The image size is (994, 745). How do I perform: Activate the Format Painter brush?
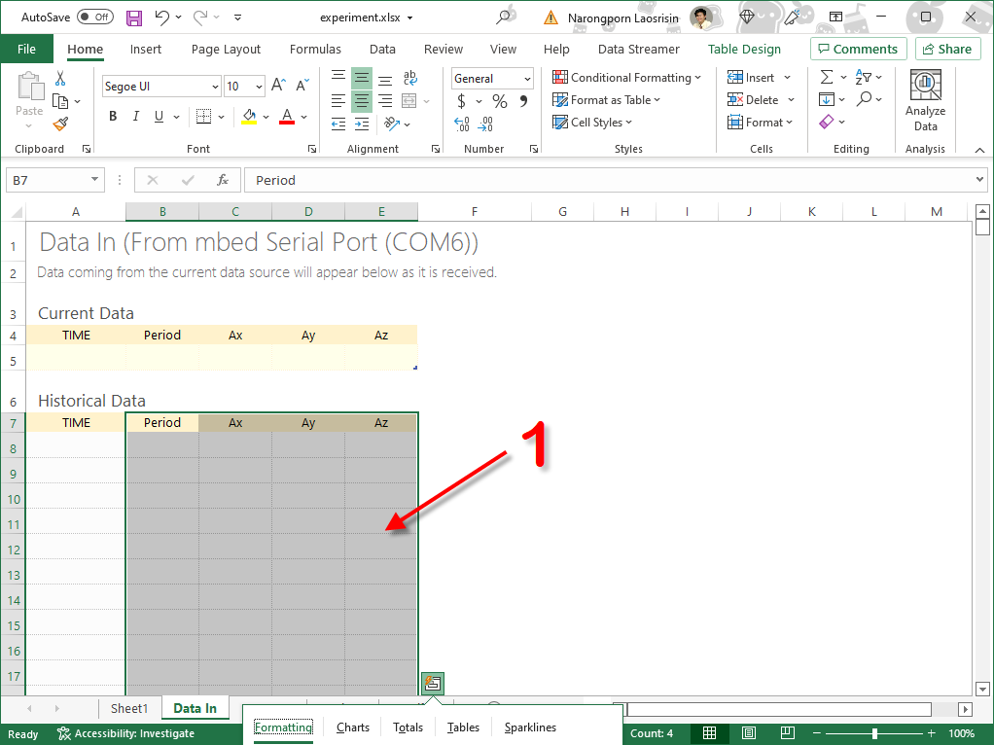point(60,124)
